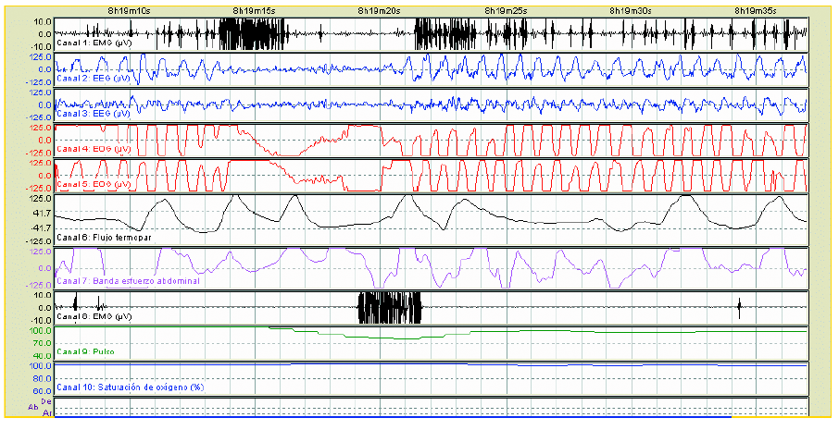The height and width of the screenshot is (430, 839).
Task: Jump to the 8h19m25s time marker
Action: pyautogui.click(x=507, y=9)
